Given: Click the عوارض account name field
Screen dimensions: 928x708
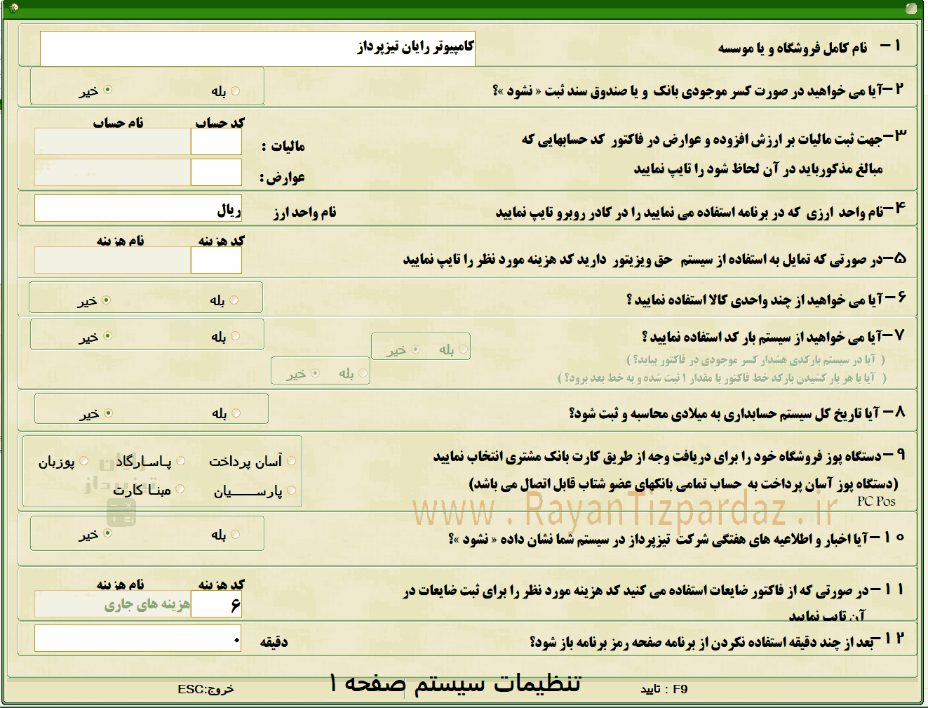Looking at the screenshot, I should [x=113, y=172].
